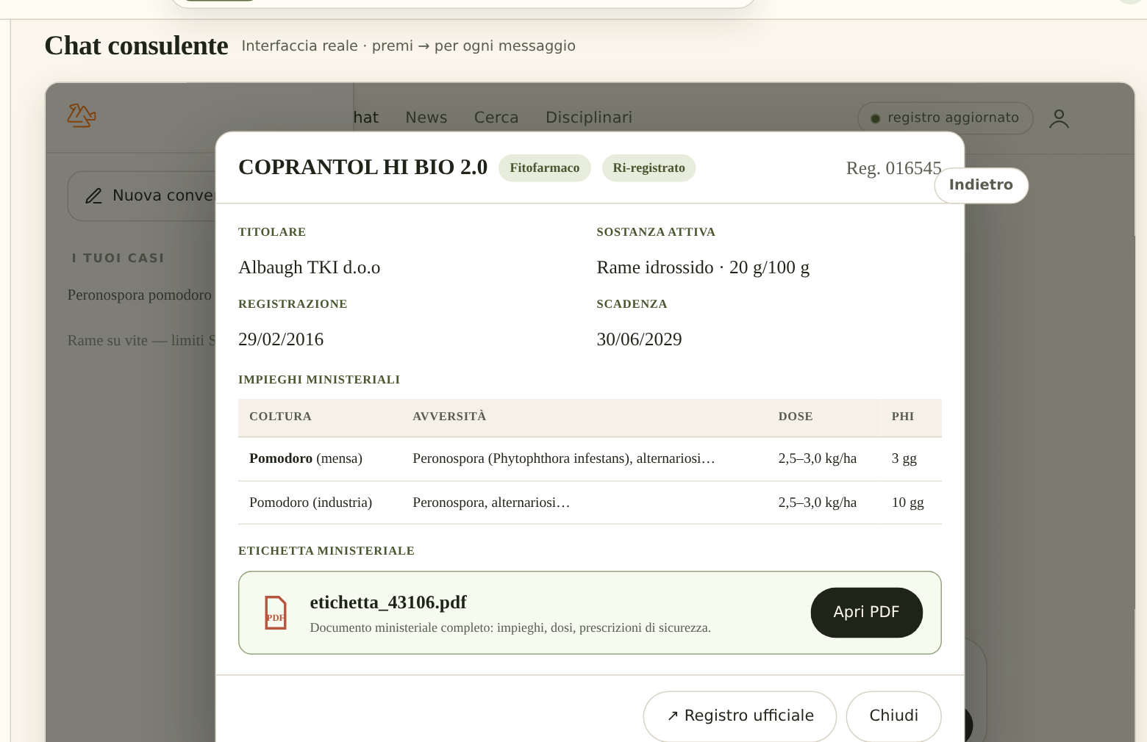
Task: Click the PHI column header
Action: (903, 417)
